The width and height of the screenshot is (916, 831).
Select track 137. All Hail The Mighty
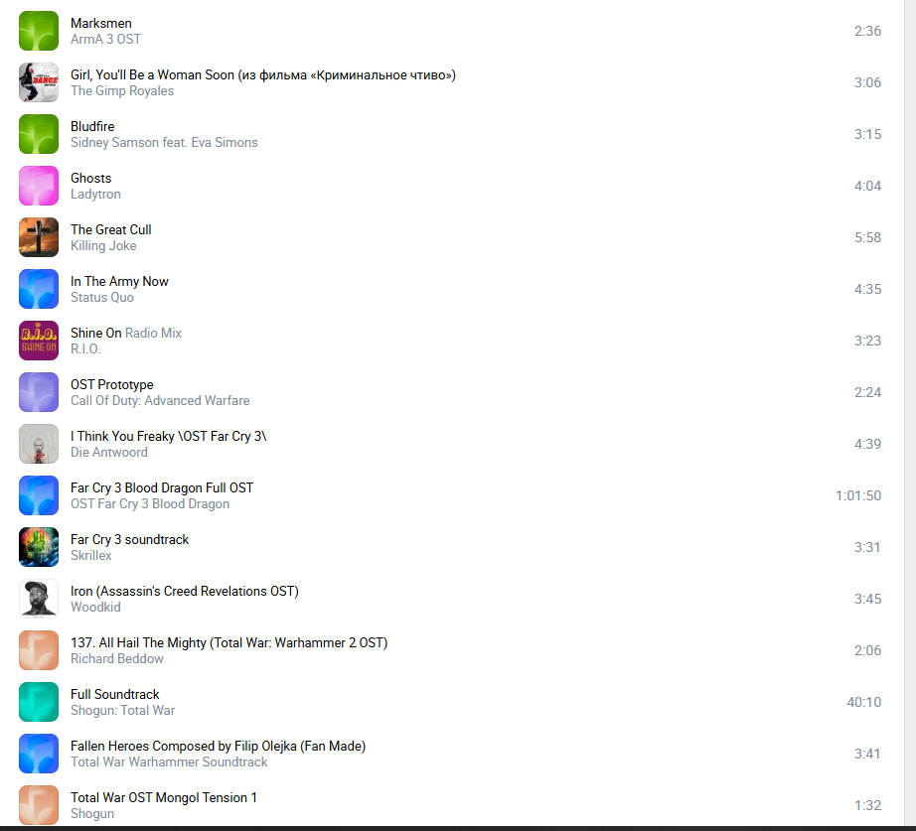pos(229,643)
